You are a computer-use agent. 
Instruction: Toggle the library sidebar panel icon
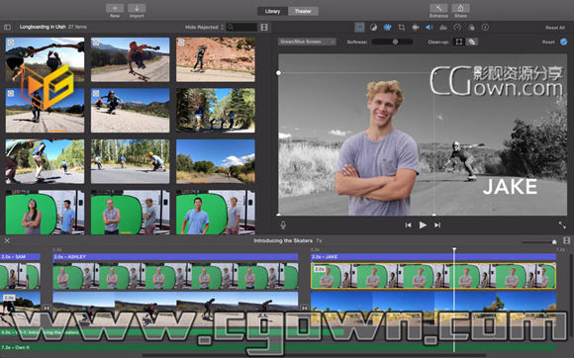[x=7, y=27]
